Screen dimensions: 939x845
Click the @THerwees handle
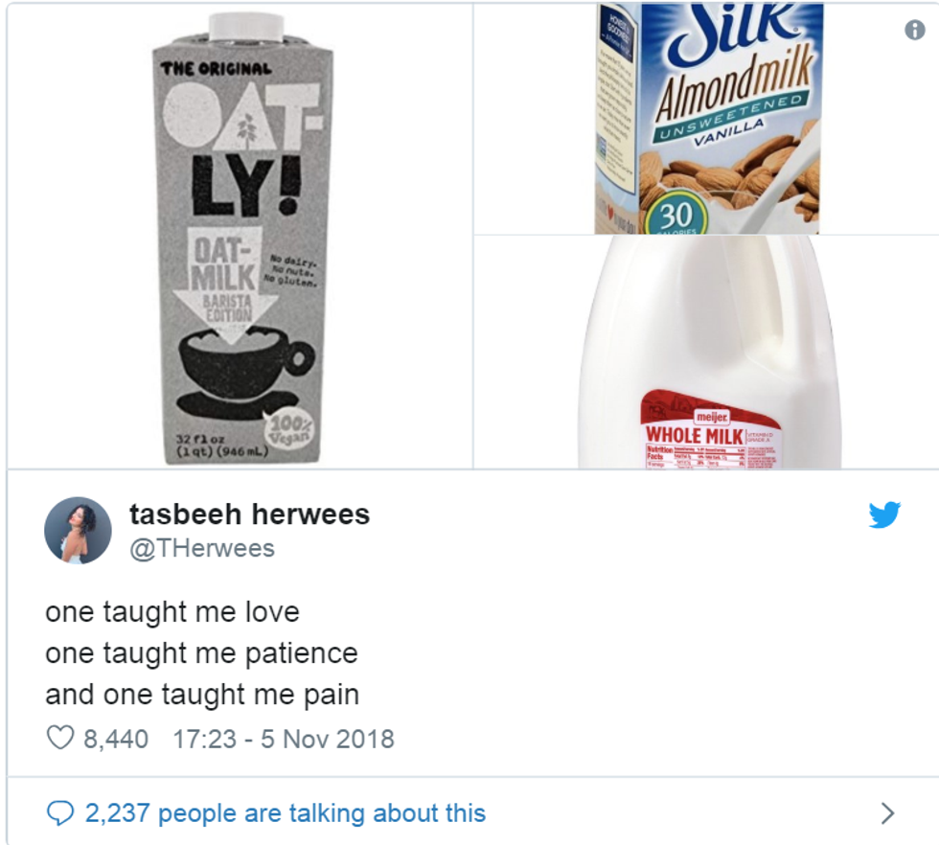[x=202, y=549]
